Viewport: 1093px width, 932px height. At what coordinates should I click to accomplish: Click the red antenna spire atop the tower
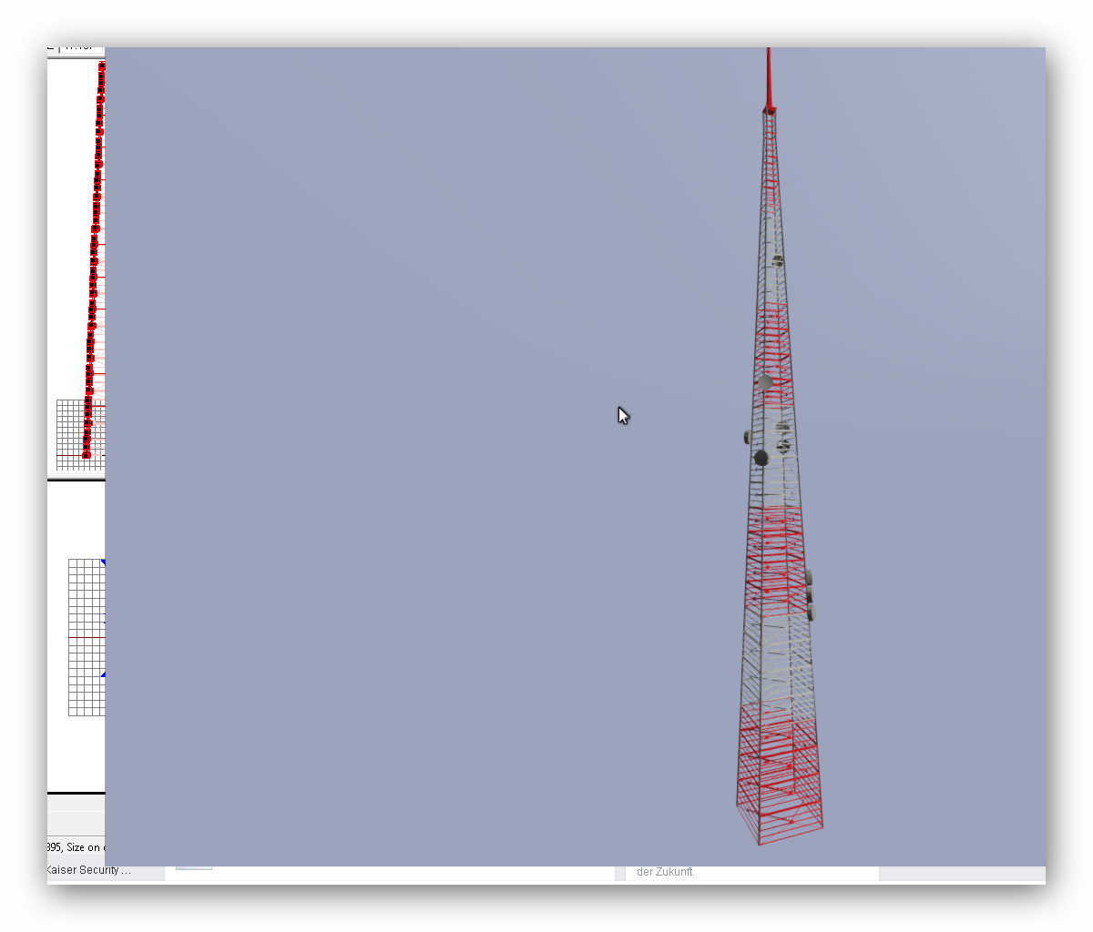pos(769,79)
